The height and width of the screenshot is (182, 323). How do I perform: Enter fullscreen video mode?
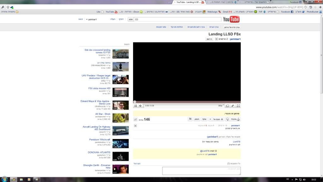pyautogui.click(x=238, y=106)
